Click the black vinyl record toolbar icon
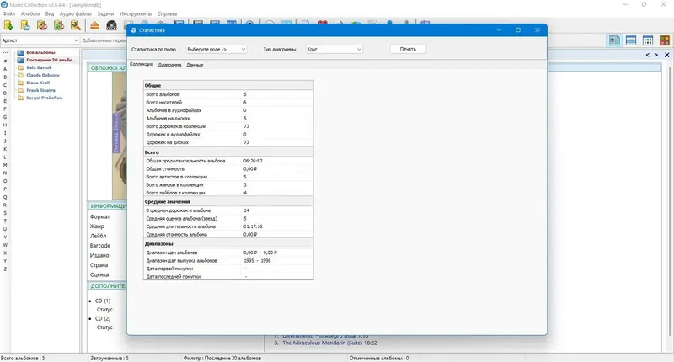 pos(111,25)
